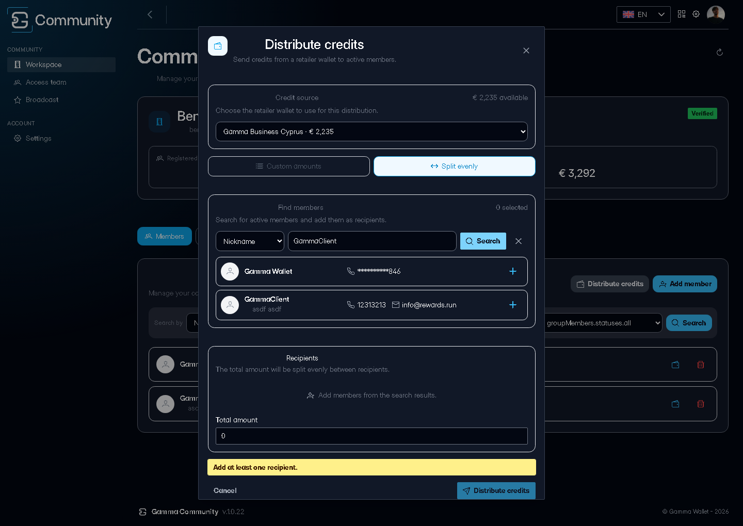
Task: Add Gamma Wallet as recipient with plus icon
Action: coord(513,271)
